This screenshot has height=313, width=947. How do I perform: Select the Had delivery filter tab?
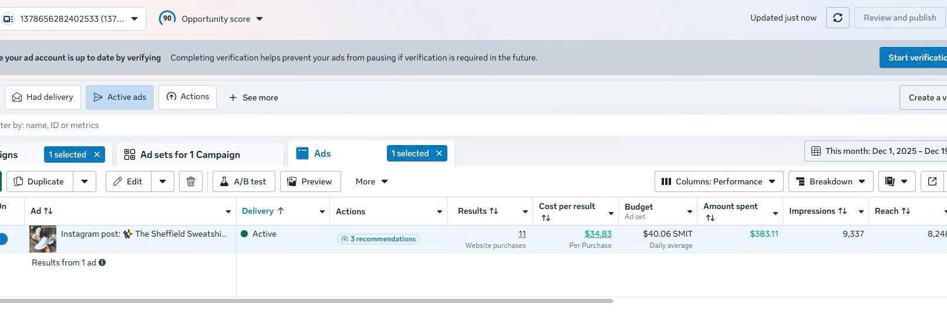[43, 97]
